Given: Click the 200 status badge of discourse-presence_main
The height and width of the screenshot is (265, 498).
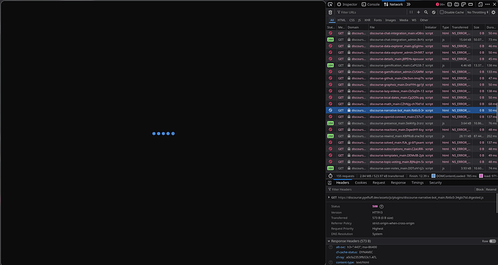Looking at the screenshot, I should (331, 123).
